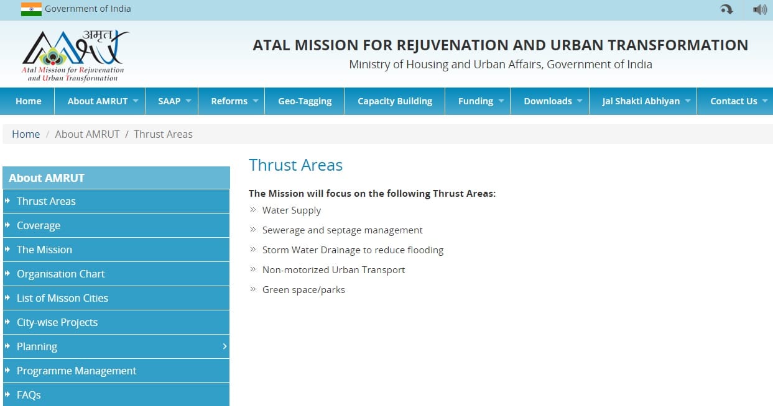773x406 pixels.
Task: Click the Water Supply list item
Action: pos(291,210)
